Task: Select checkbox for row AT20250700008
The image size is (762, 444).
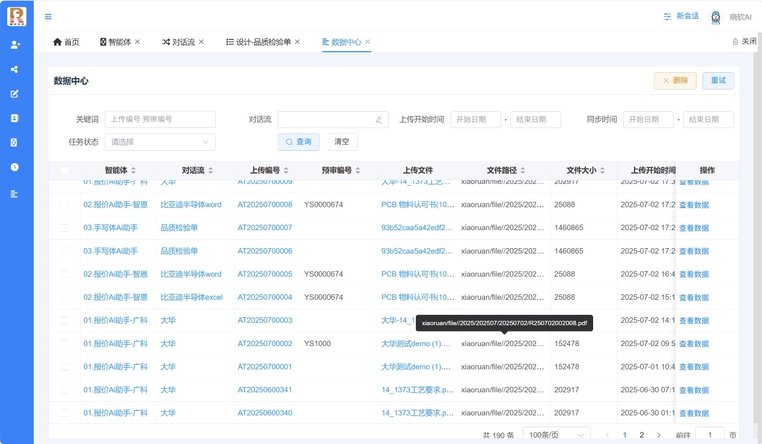Action: coord(64,205)
